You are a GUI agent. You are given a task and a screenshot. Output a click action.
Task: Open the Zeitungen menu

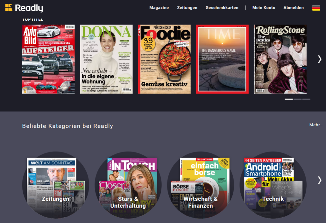[187, 8]
